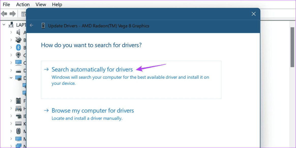This screenshot has width=296, height=148.
Task: Click the Firmware chip icon
Action: coord(18,101)
